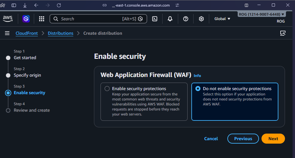Open the ROG account dropdown menu
Image resolution: width=295 pixels, height=158 pixels.
262,14
